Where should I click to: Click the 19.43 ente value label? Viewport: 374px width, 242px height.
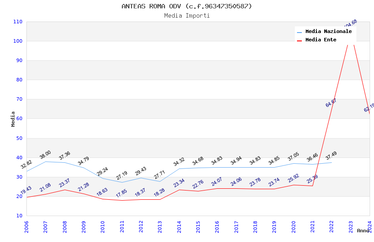(x=26, y=190)
